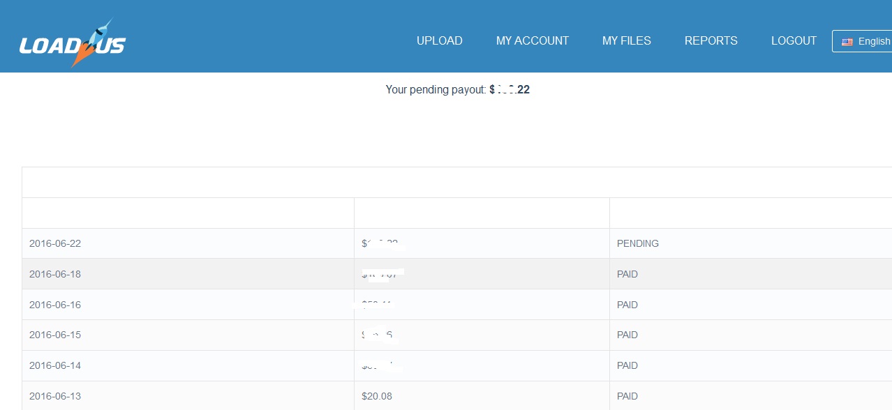Click PAID status for 2016-06-16
Viewport: 892px width, 410px height.
click(x=627, y=305)
